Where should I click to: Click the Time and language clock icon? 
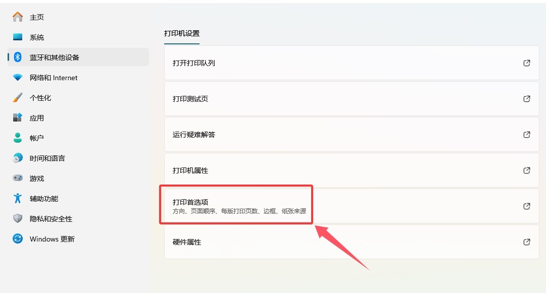point(17,158)
